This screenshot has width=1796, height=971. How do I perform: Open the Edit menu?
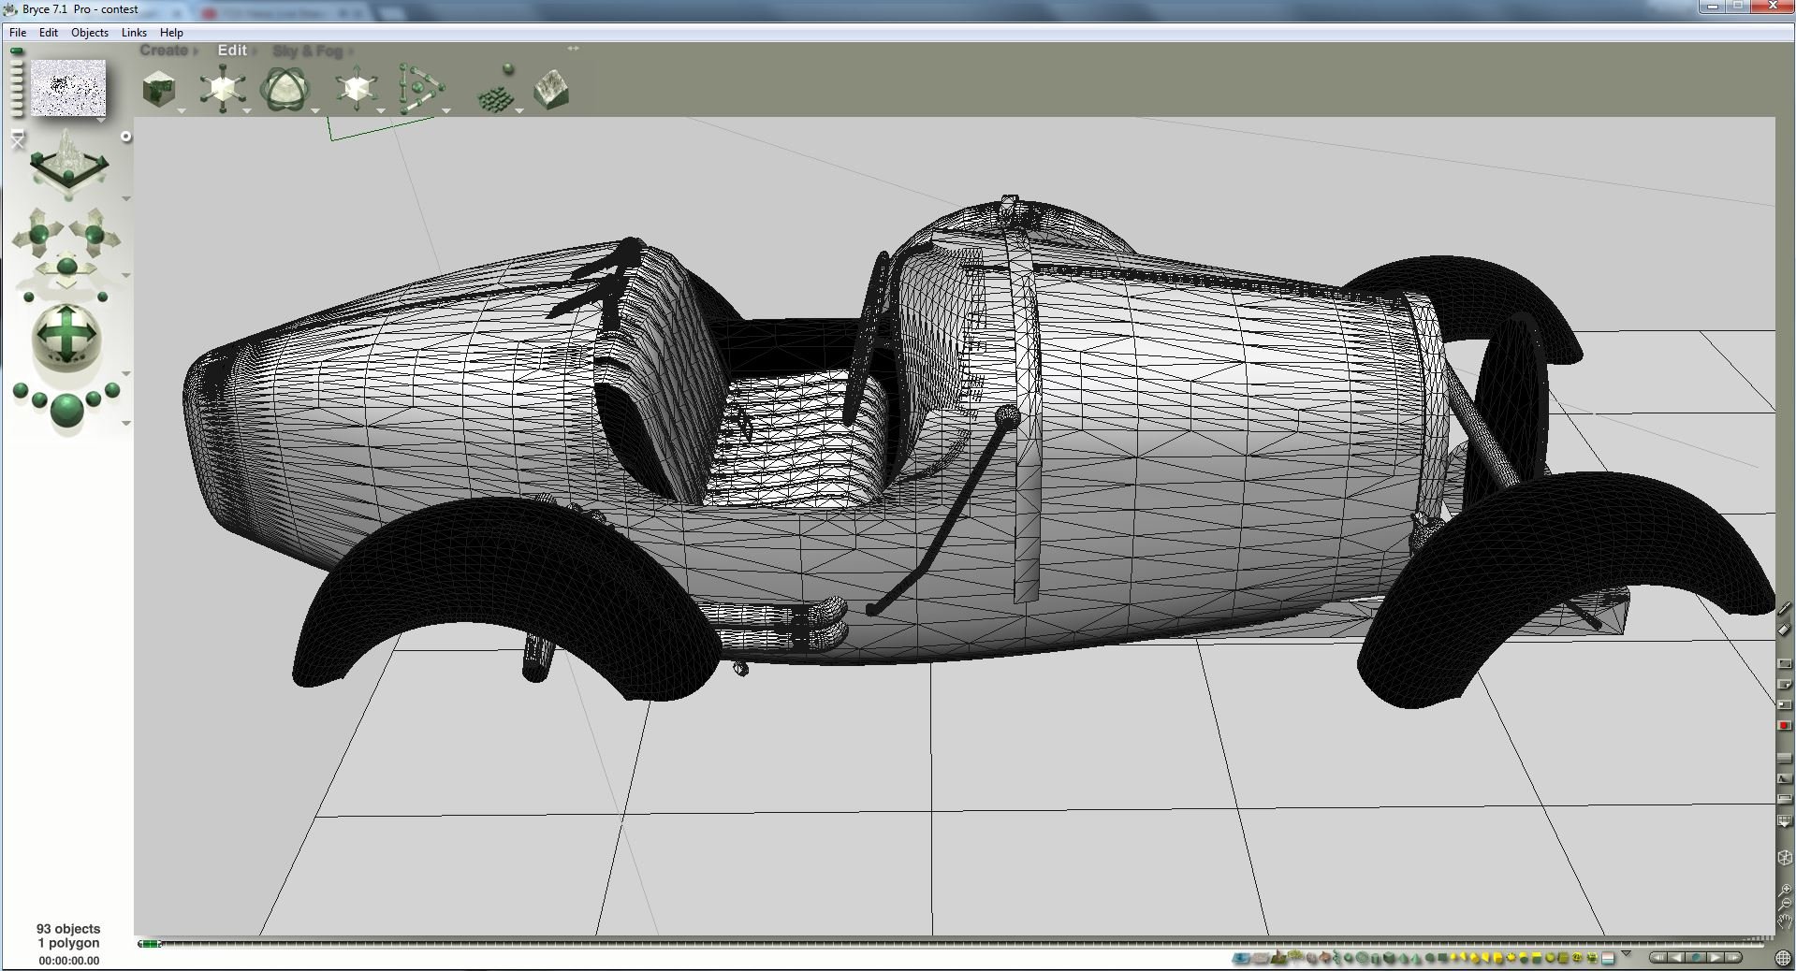[49, 32]
